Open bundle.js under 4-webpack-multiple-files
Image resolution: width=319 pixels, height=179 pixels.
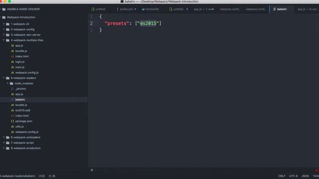tap(21, 51)
